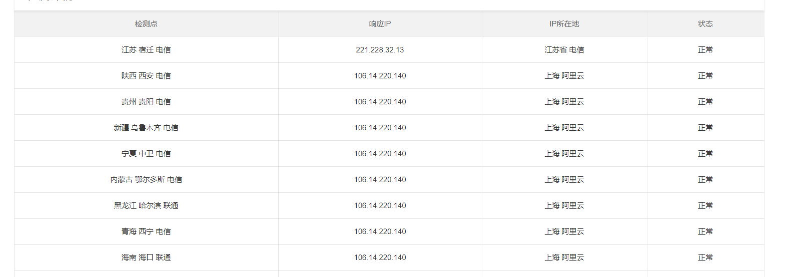
Task: Click the response IP in the 陕西 西安 row
Action: (380, 76)
